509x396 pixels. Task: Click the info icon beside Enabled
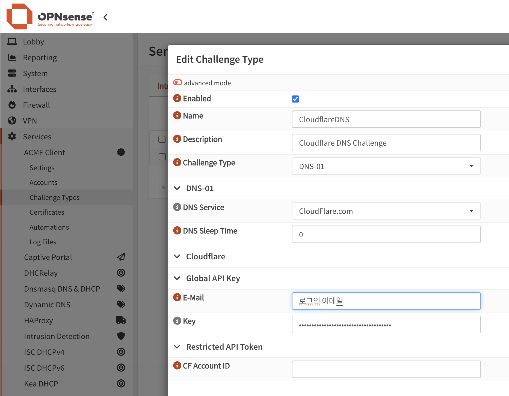[x=177, y=98]
